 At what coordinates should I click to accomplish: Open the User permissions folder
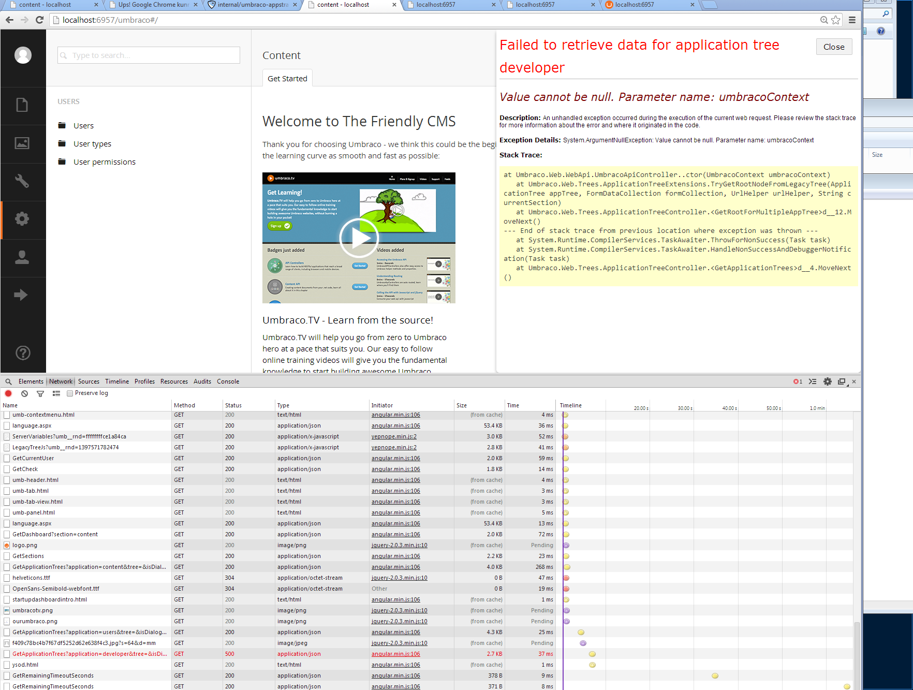[104, 162]
